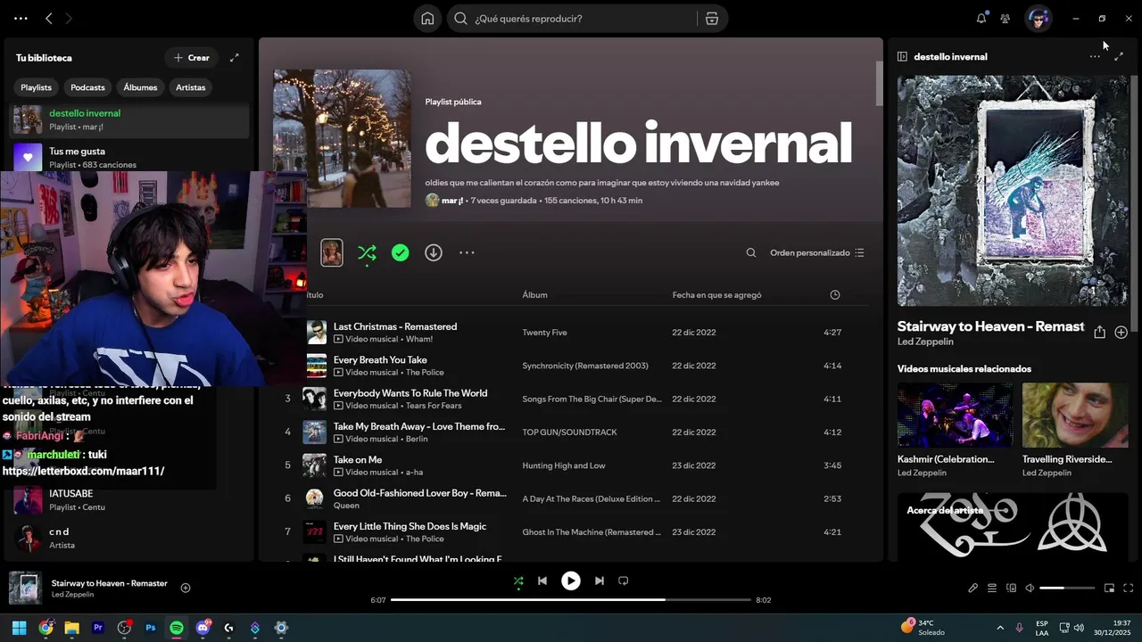
Task: Select Every Breath You Take track
Action: click(380, 360)
